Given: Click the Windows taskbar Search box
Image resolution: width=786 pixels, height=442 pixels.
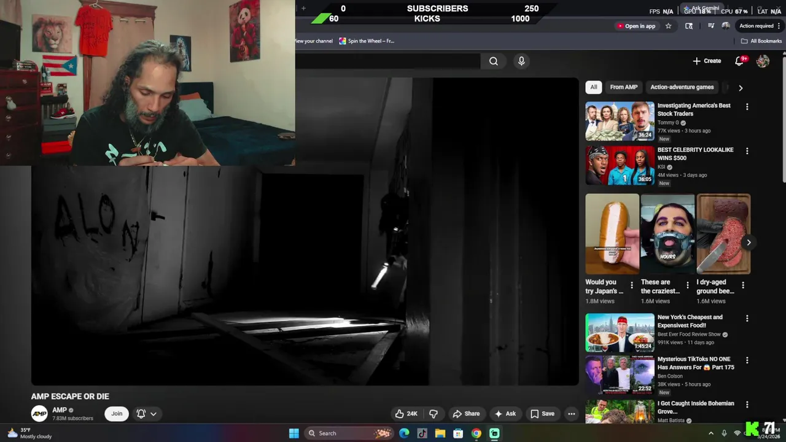Looking at the screenshot, I should (349, 433).
